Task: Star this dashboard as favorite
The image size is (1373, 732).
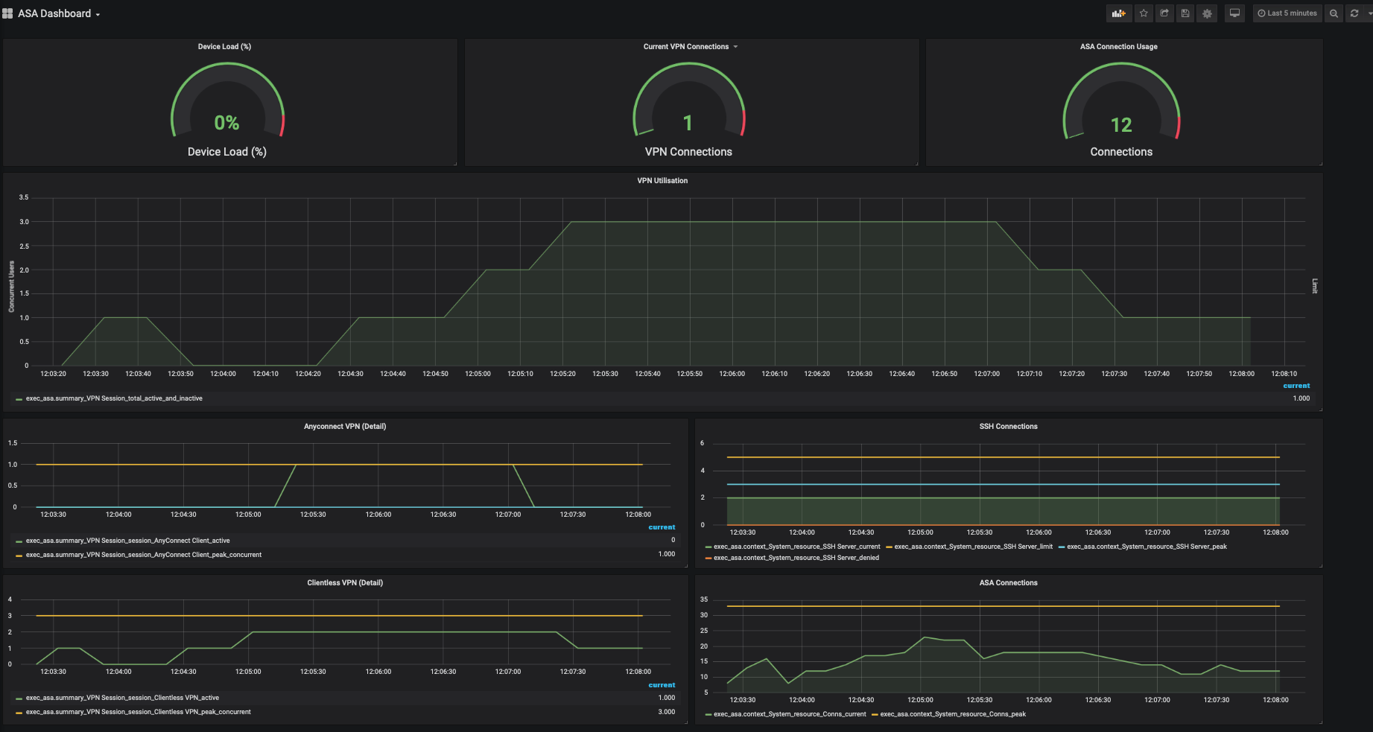Action: pyautogui.click(x=1144, y=13)
